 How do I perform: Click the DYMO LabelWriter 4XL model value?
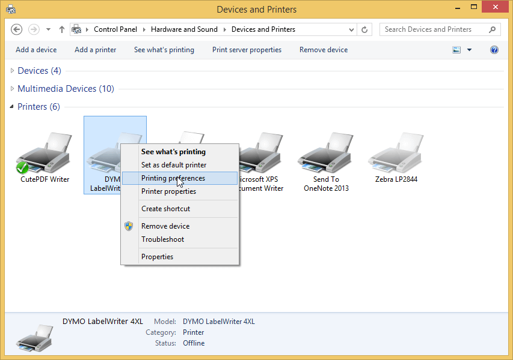(218, 322)
